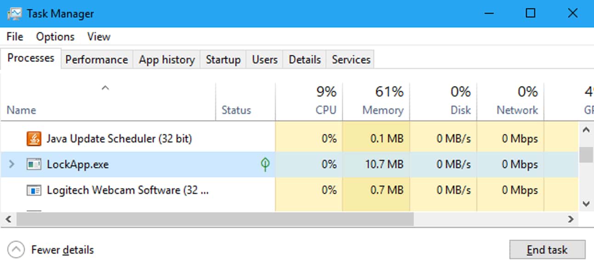This screenshot has height=272, width=594.
Task: Click the Logitech Webcam Software icon
Action: (x=34, y=190)
